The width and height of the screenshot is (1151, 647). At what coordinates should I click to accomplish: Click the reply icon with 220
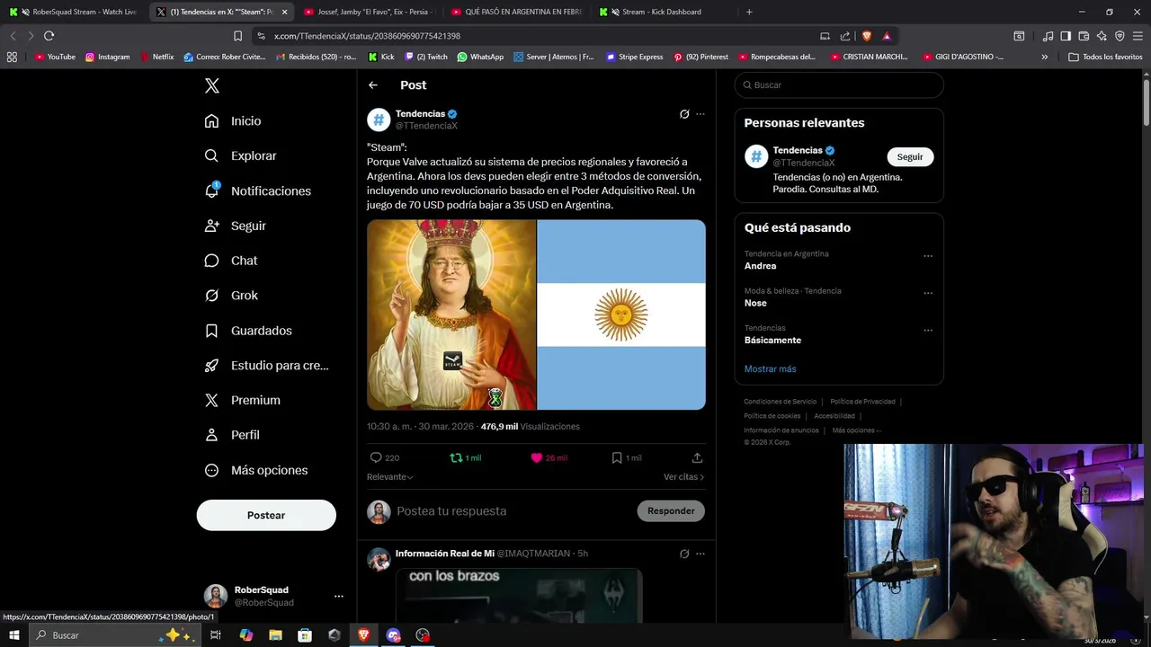click(385, 457)
